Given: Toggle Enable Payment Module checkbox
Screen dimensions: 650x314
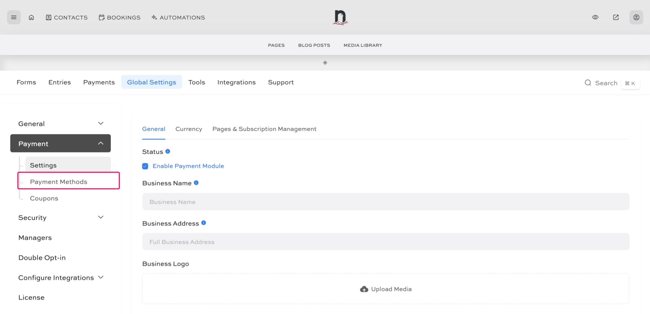Looking at the screenshot, I should click(x=145, y=166).
